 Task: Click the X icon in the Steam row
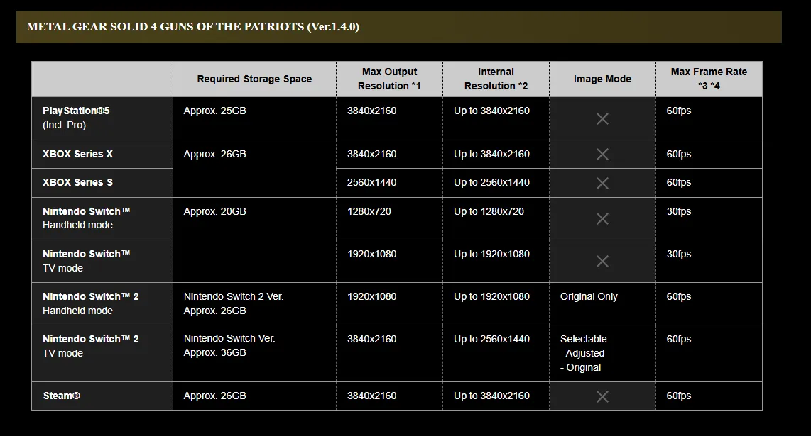tap(602, 396)
